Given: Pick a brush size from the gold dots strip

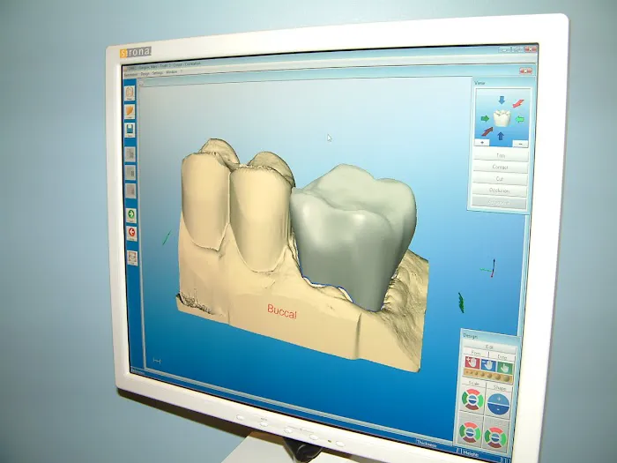Looking at the screenshot, I should (488, 375).
